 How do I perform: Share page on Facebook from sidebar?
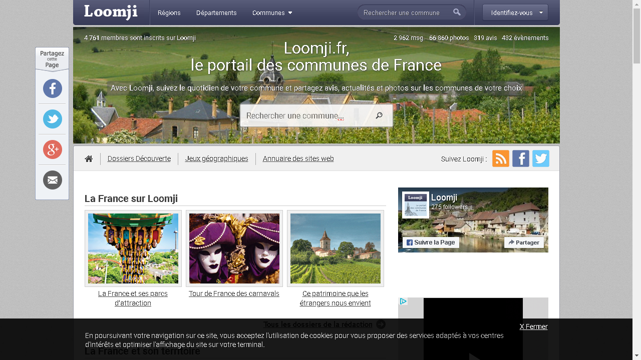pyautogui.click(x=53, y=88)
